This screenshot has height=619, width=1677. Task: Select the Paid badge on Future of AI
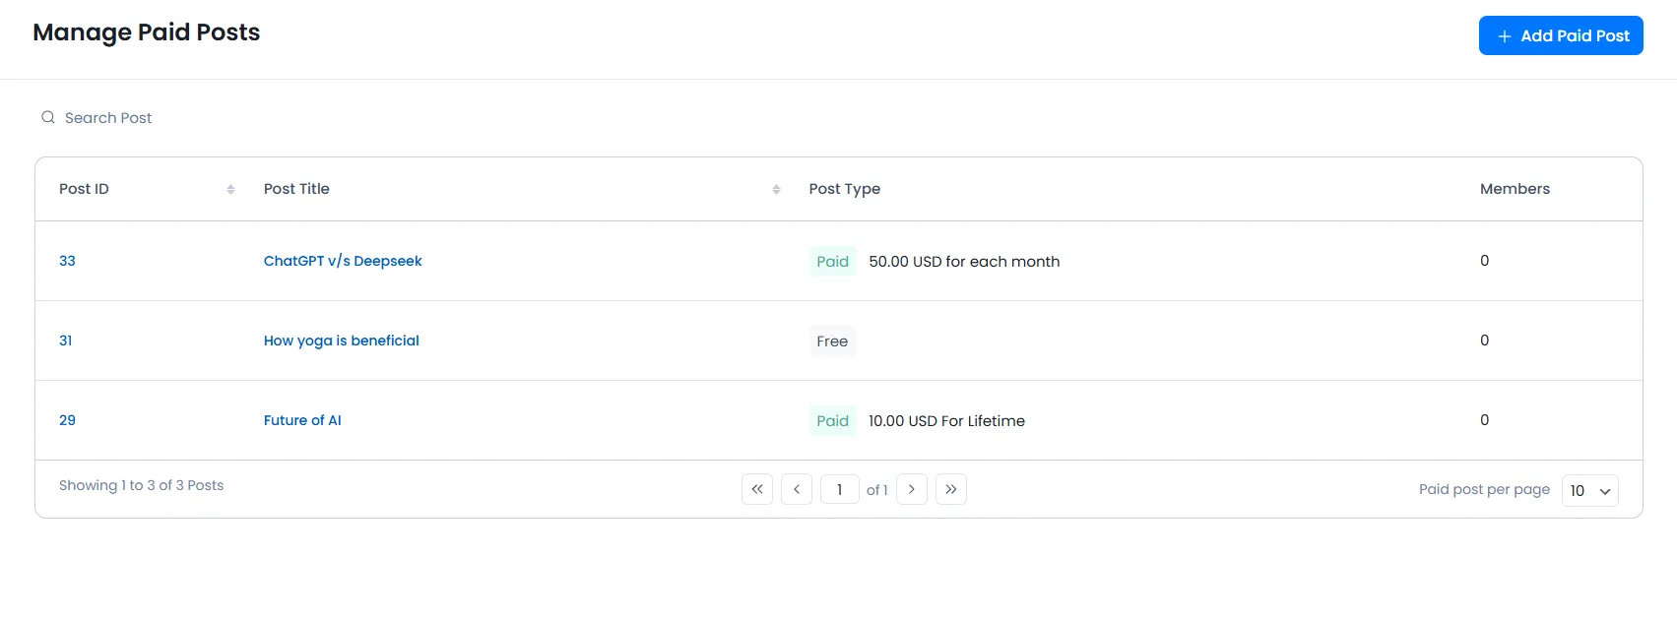click(832, 420)
